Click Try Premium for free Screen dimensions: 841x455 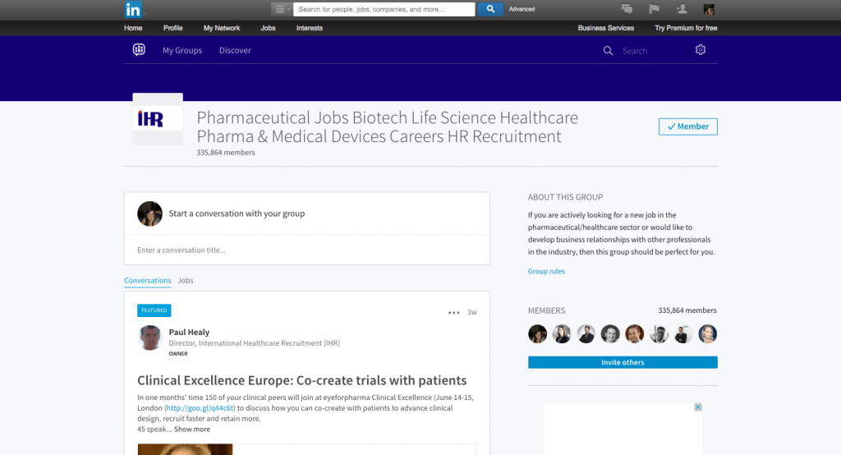click(686, 28)
